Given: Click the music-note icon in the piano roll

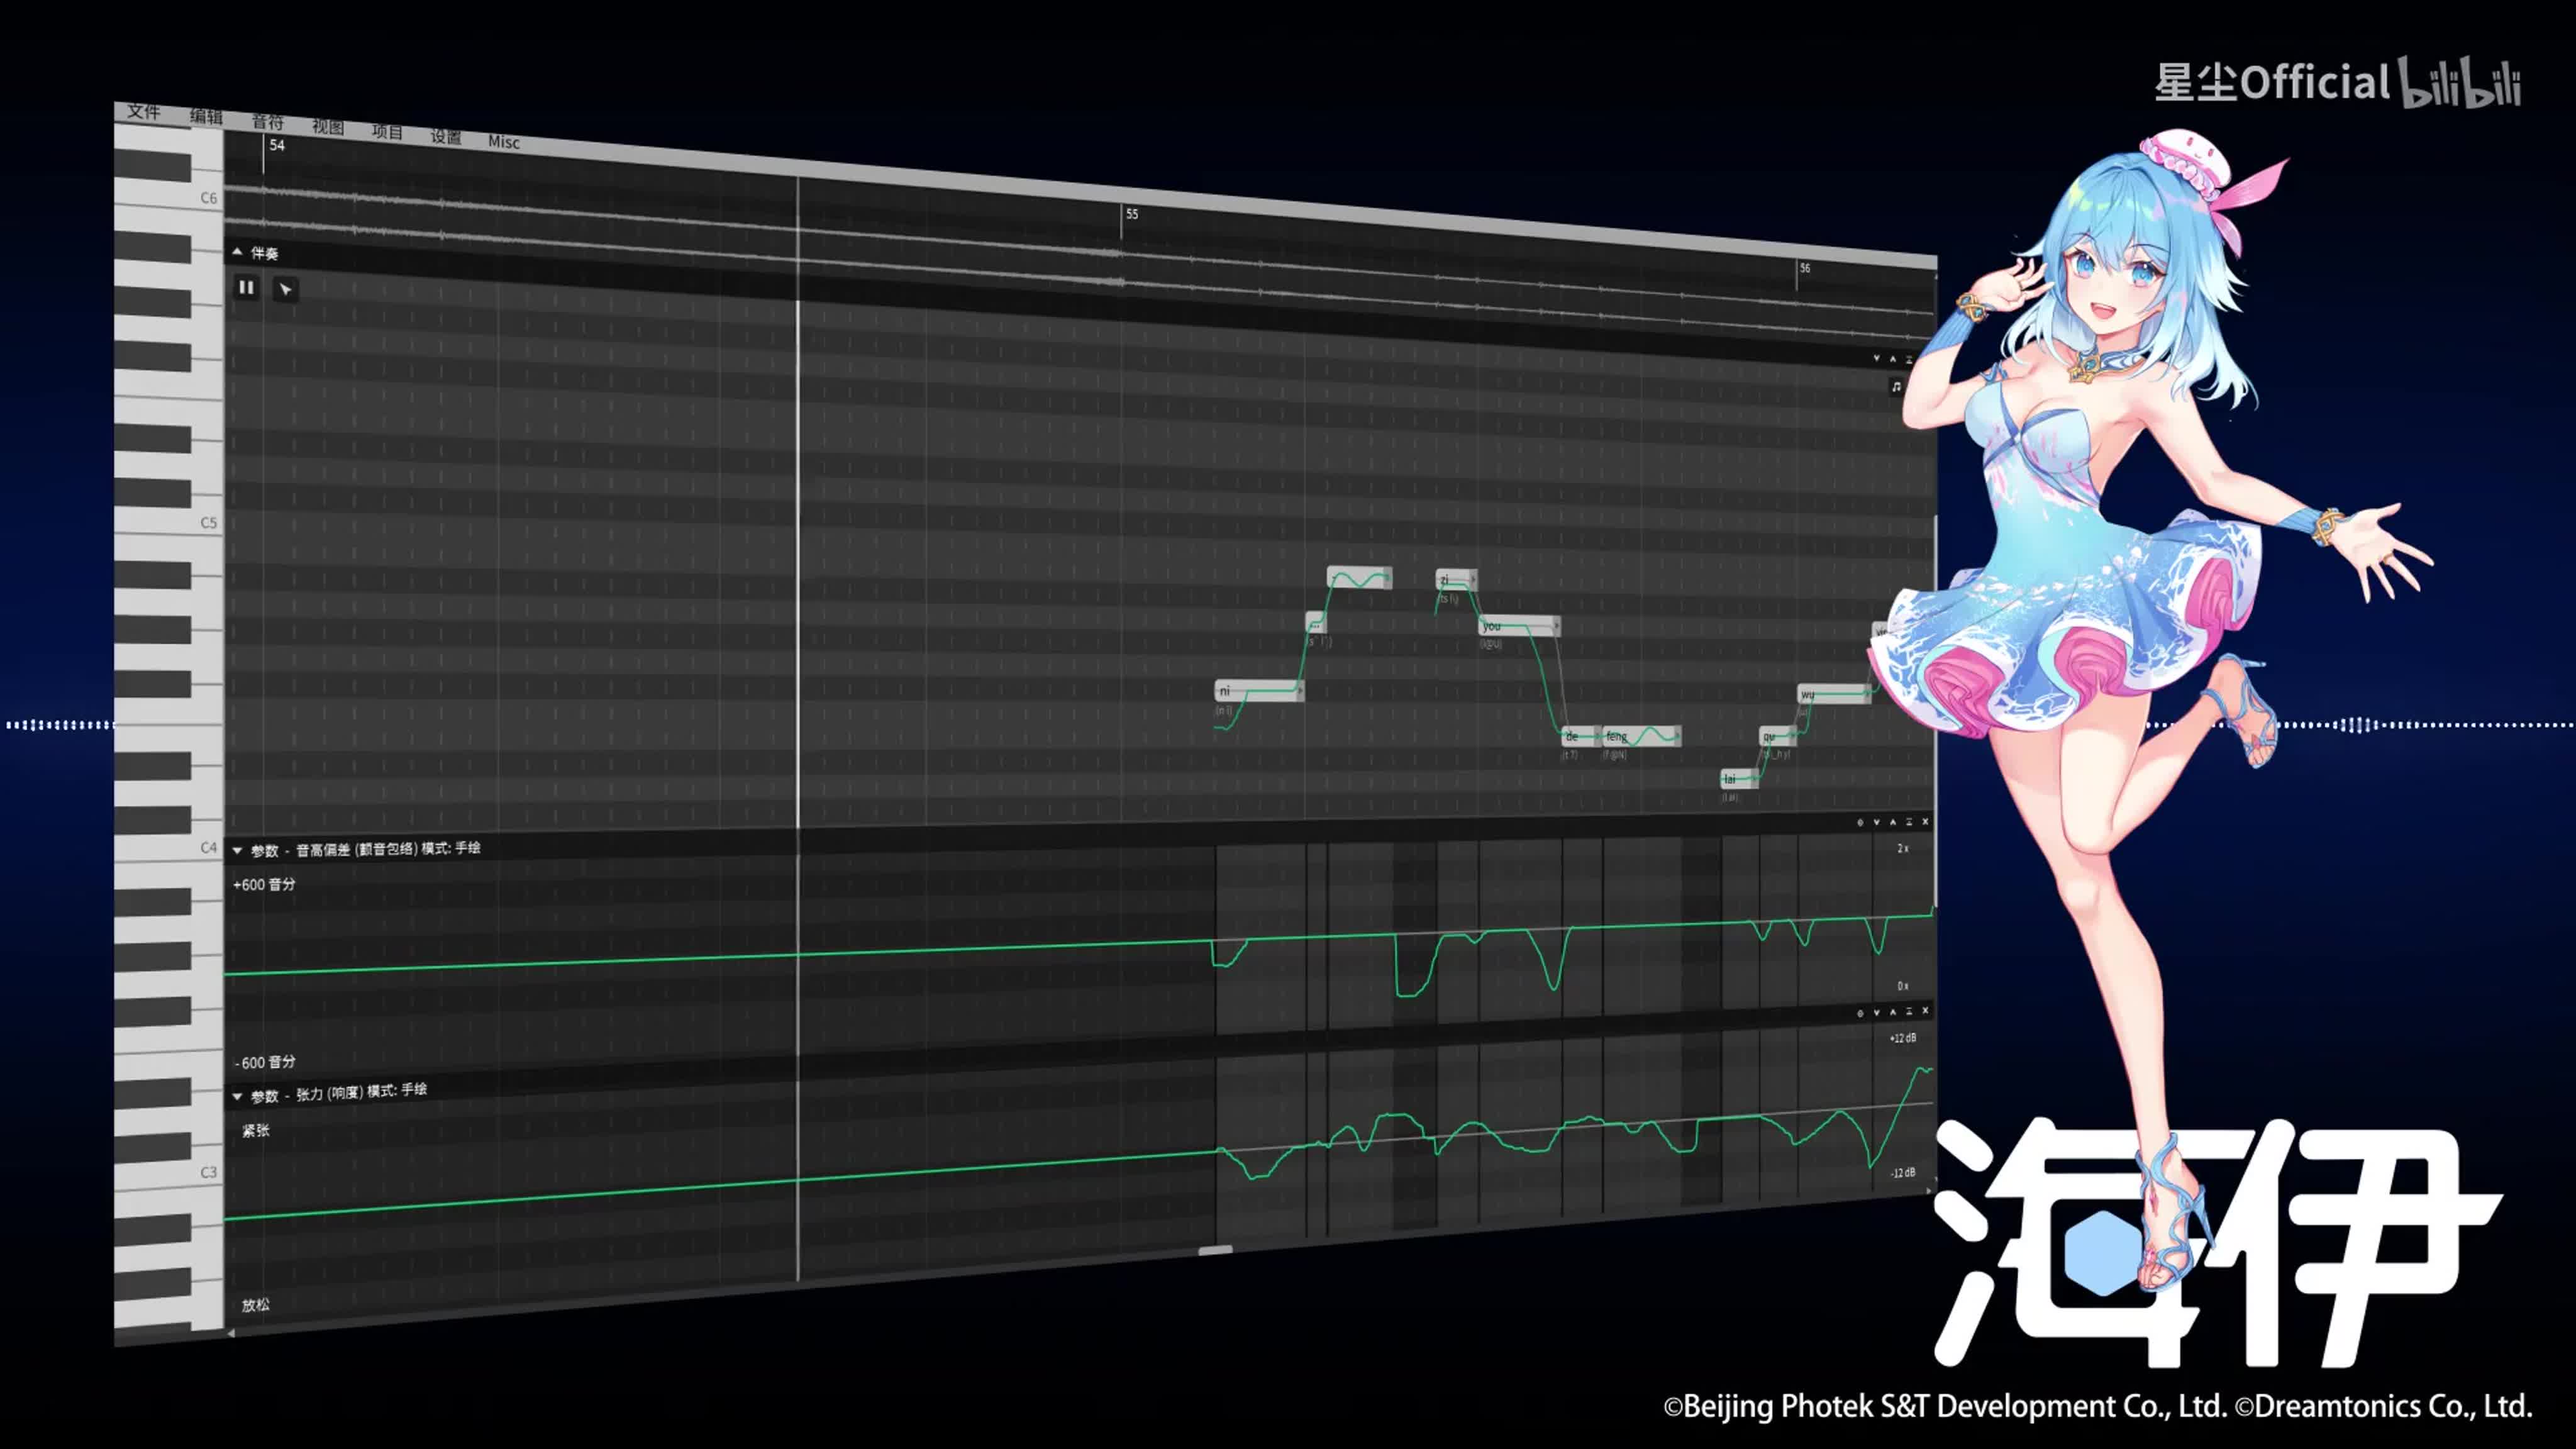Looking at the screenshot, I should click(x=1896, y=387).
